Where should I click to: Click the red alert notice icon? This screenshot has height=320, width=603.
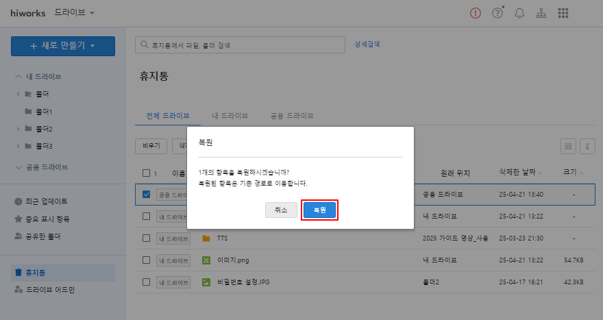476,13
